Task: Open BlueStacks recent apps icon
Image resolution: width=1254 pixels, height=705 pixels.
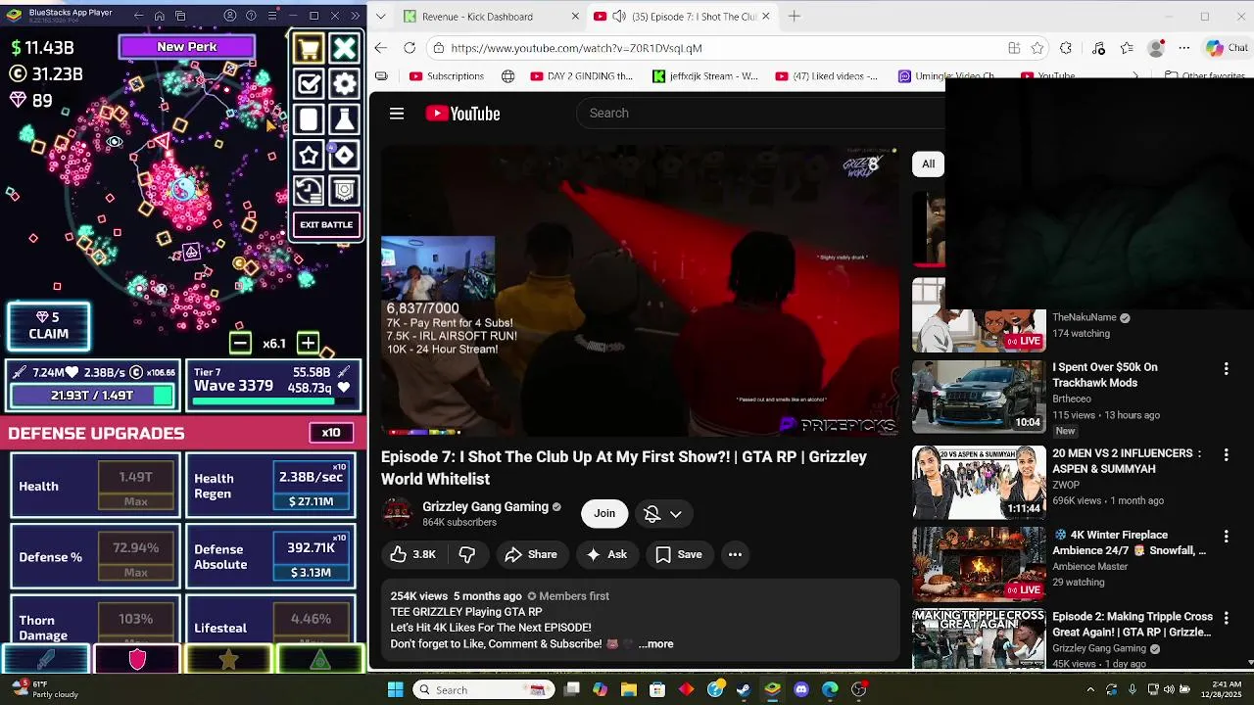Action: [181, 16]
